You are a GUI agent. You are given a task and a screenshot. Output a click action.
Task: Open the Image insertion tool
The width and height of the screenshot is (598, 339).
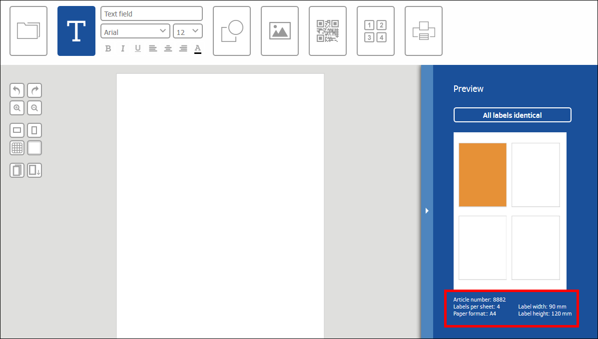[279, 30]
